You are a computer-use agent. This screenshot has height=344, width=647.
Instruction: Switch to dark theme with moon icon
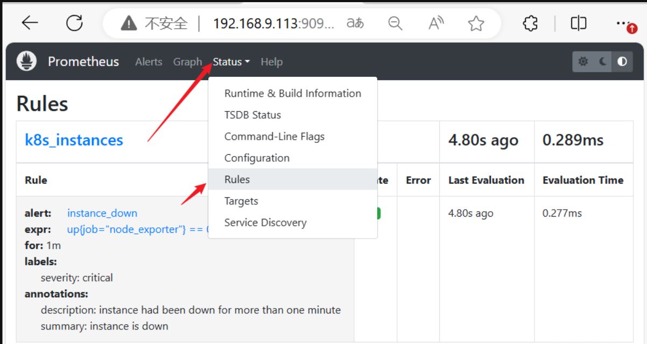pyautogui.click(x=603, y=62)
